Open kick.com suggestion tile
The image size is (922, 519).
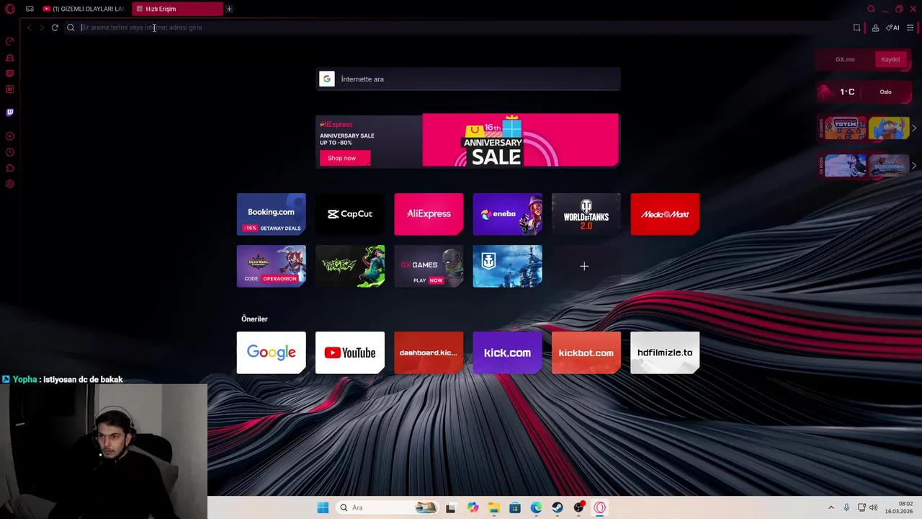507,352
